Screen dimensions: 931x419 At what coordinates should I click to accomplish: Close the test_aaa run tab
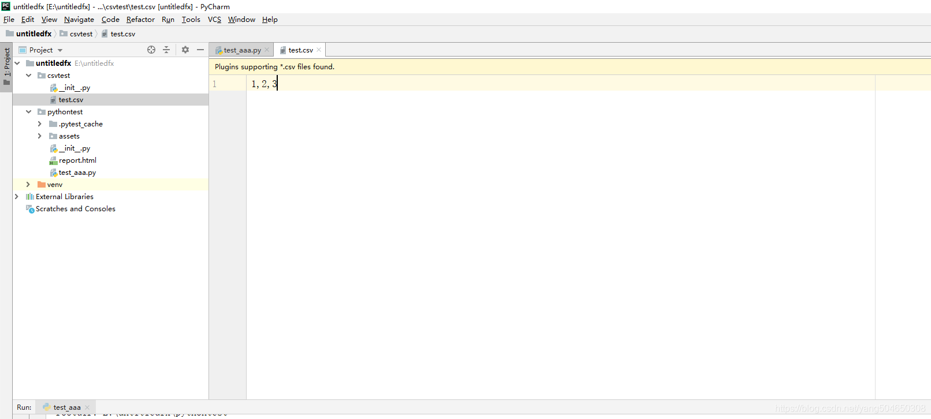[x=87, y=407]
